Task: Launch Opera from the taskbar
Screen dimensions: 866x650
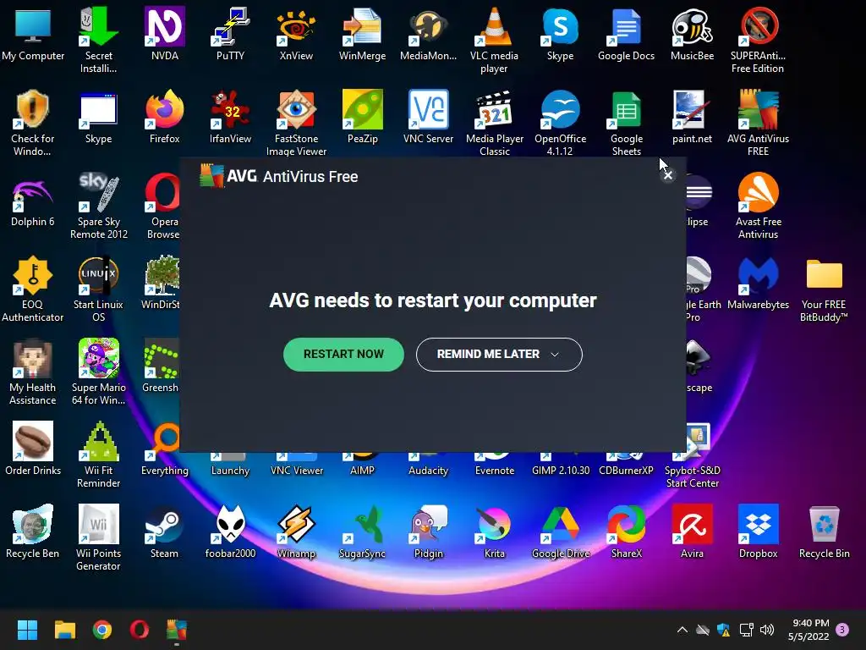Action: (x=140, y=630)
